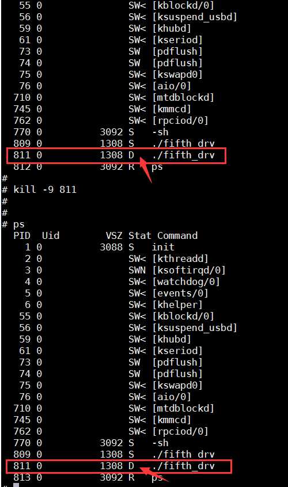Click the typed 'ps' command at the prompt
Viewport: 288px width, 487px height.
(x=19, y=225)
